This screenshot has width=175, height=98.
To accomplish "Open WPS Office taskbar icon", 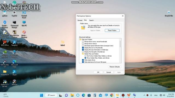I will pyautogui.click(x=129, y=95).
